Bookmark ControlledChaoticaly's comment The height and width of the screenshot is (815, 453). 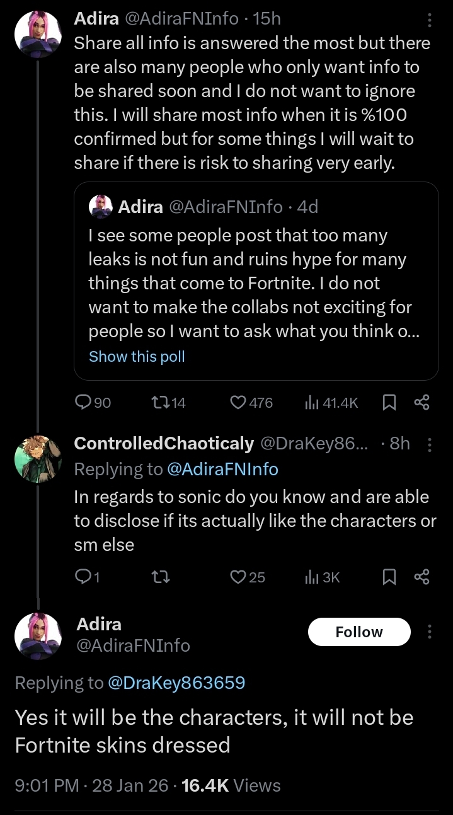coord(389,576)
